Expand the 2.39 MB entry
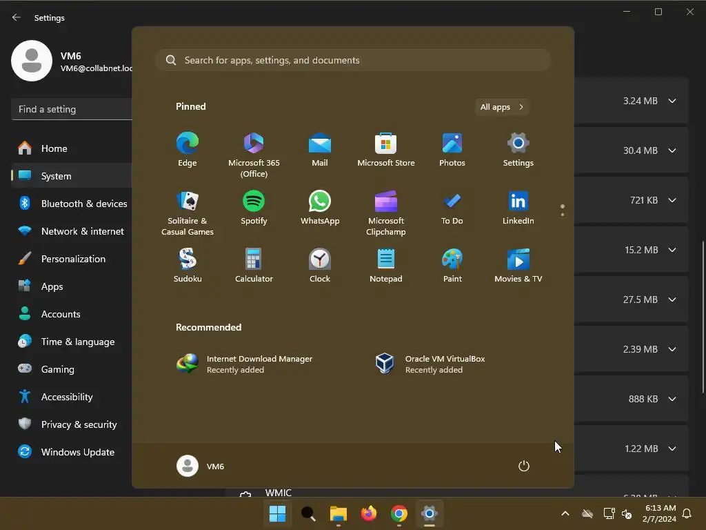Screen dimensions: 706x530 (672, 349)
